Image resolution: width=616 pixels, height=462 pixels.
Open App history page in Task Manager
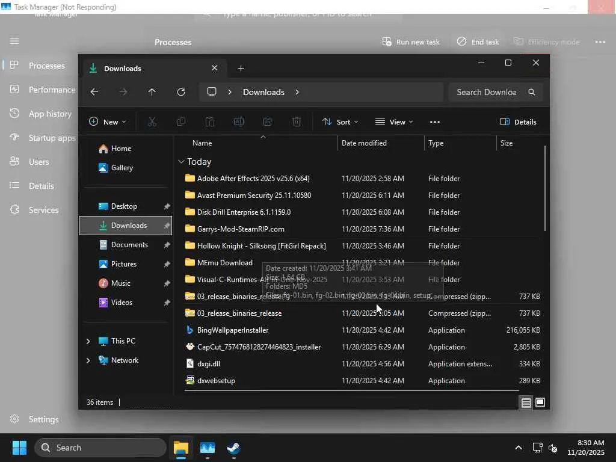(40, 114)
